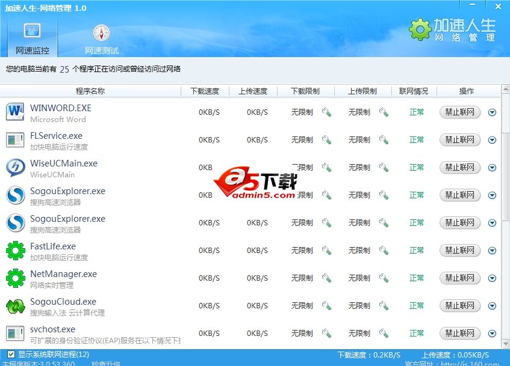This screenshot has height=366, width=510.
Task: Block network for FLService.exe
Action: pyautogui.click(x=460, y=139)
